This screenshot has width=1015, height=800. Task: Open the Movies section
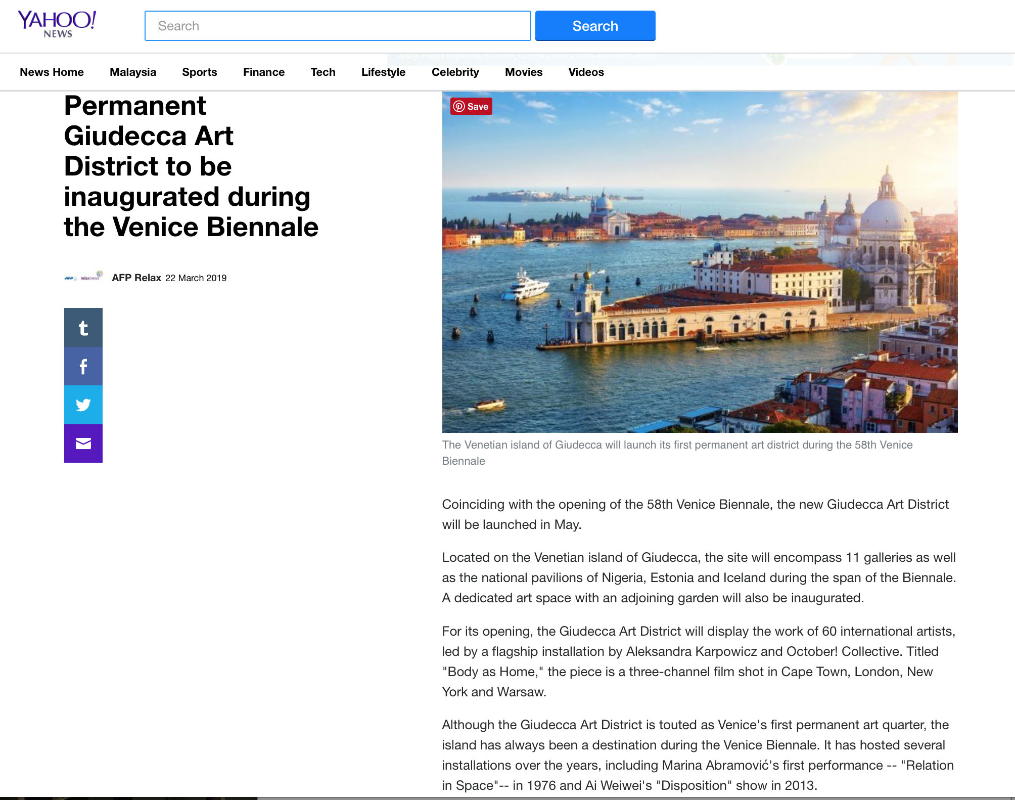pyautogui.click(x=523, y=72)
